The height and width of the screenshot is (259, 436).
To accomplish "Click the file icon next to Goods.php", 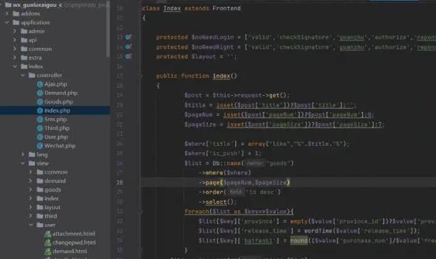I will [39, 101].
